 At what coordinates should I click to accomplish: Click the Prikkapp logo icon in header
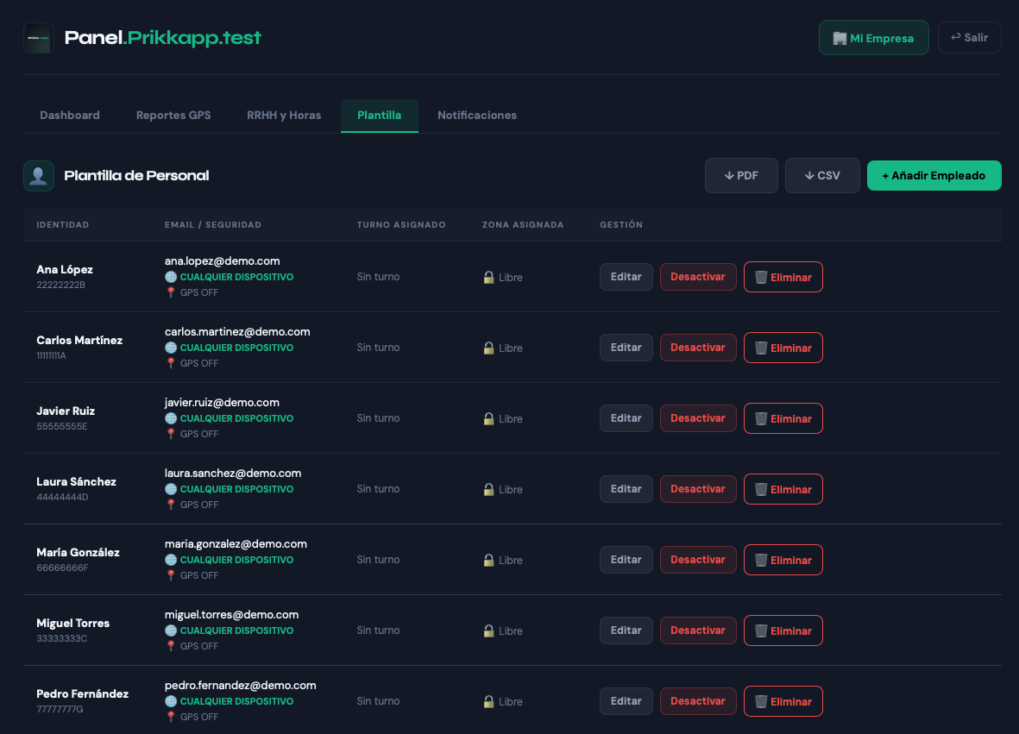(39, 38)
